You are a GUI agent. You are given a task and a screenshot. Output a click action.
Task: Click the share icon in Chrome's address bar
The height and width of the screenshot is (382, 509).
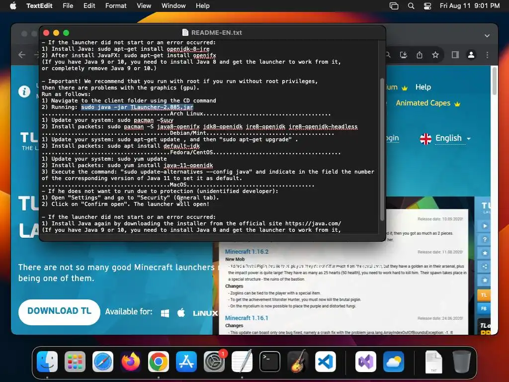point(420,55)
